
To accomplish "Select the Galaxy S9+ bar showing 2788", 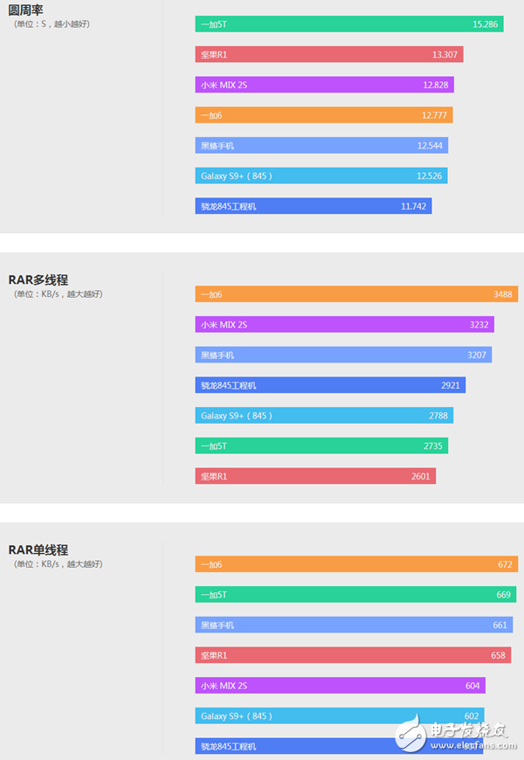I will pyautogui.click(x=324, y=416).
